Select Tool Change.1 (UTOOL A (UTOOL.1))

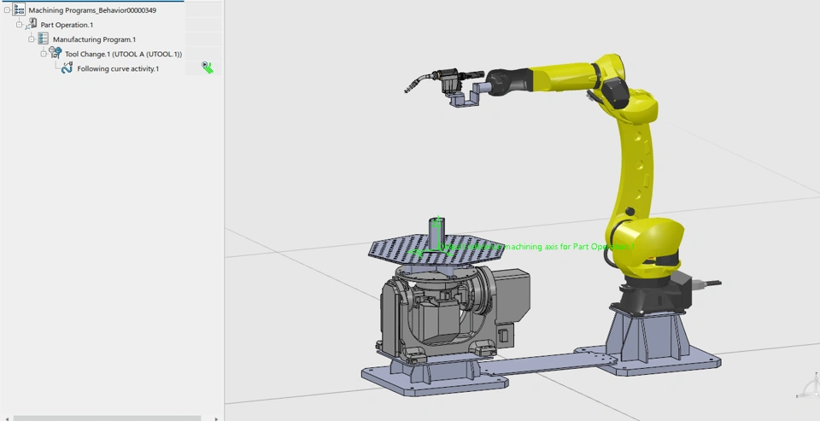(123, 54)
